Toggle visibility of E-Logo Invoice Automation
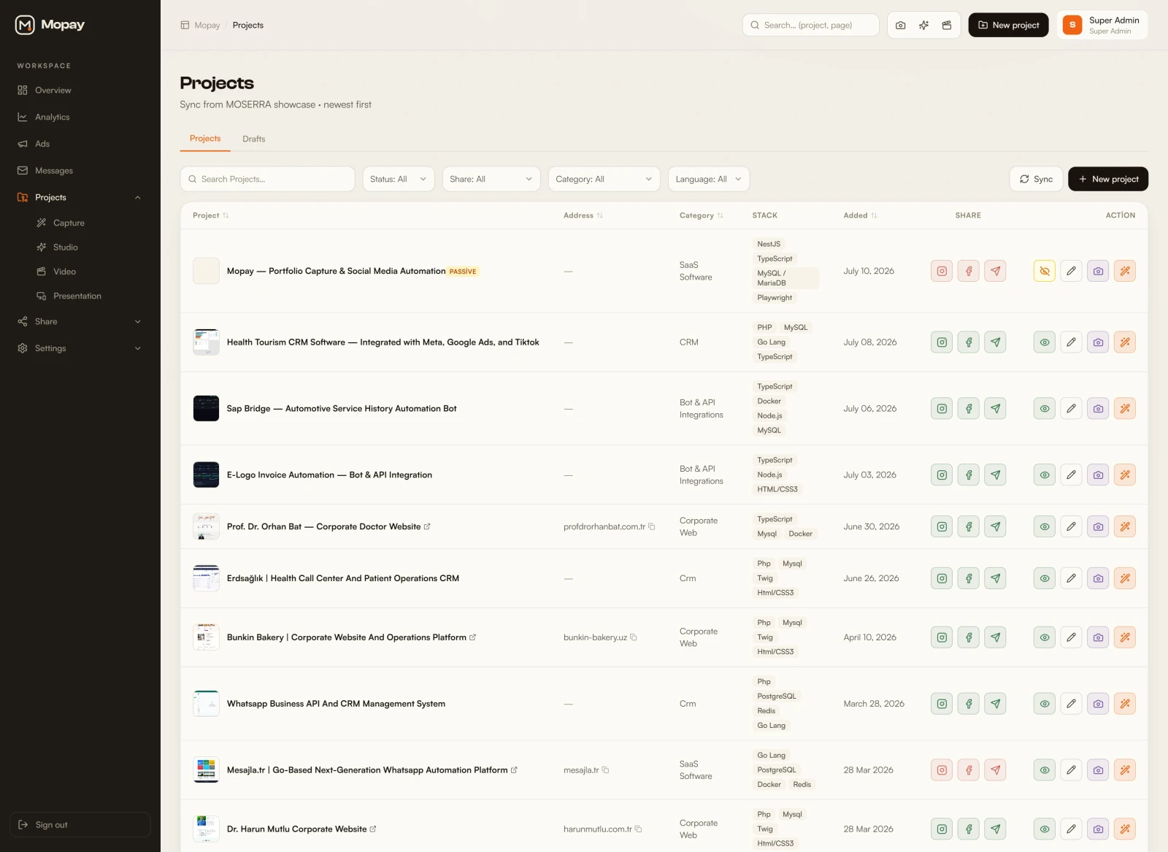Image resolution: width=1168 pixels, height=852 pixels. [1045, 475]
